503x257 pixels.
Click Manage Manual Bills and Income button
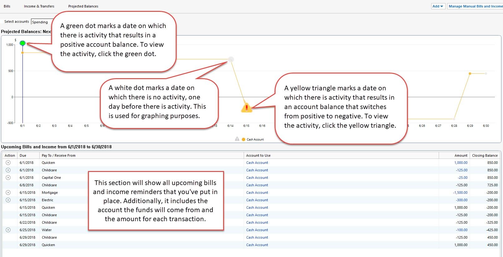pos(475,6)
